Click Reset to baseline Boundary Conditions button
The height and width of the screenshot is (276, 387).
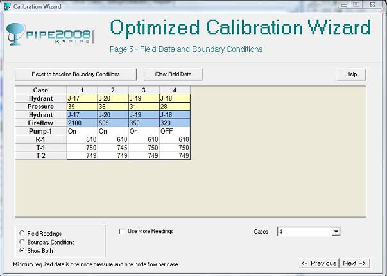tap(76, 74)
